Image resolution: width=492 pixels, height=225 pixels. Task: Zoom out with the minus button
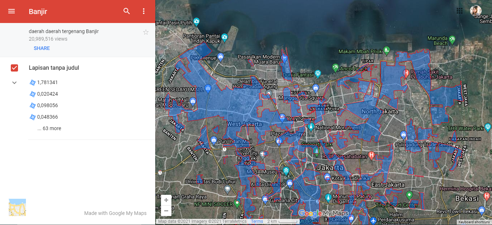[166, 211]
